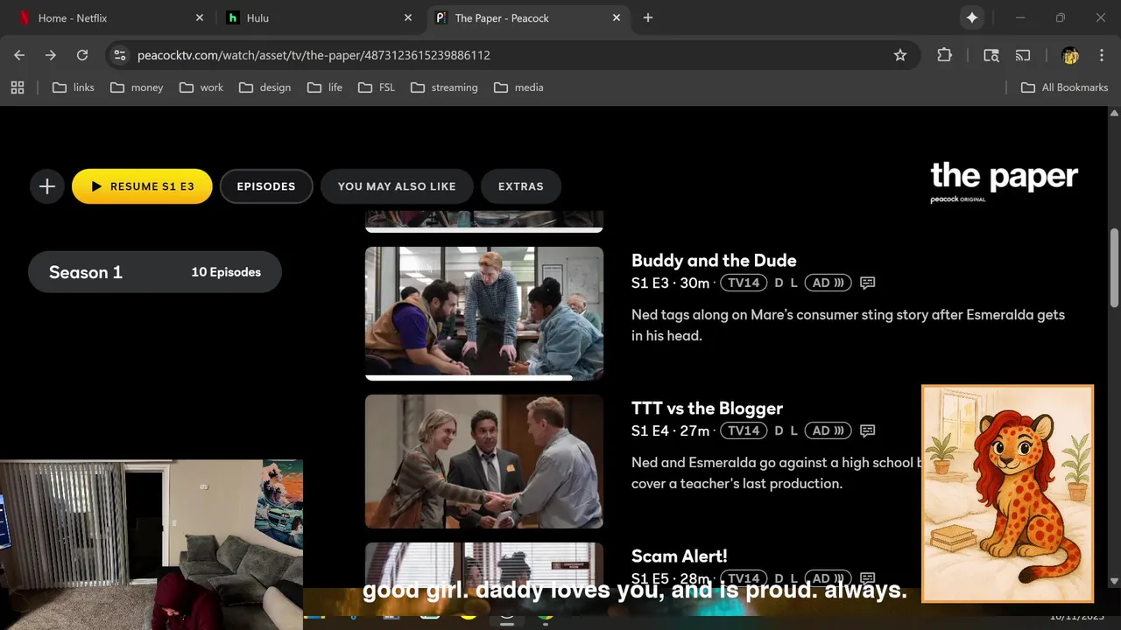Click the subtitles icon for Buddy and the Dude
The height and width of the screenshot is (630, 1121).
coord(868,283)
